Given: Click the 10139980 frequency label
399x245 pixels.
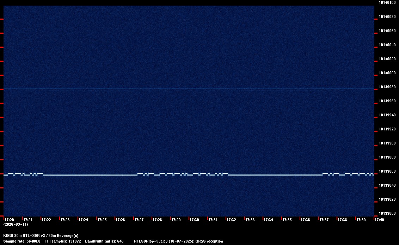Looking at the screenshot, I should pyautogui.click(x=387, y=87).
